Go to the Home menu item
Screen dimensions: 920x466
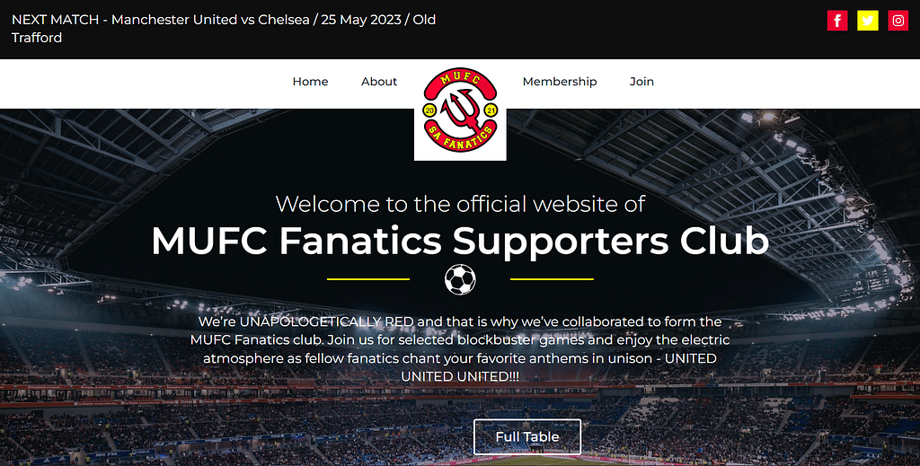[x=310, y=82]
